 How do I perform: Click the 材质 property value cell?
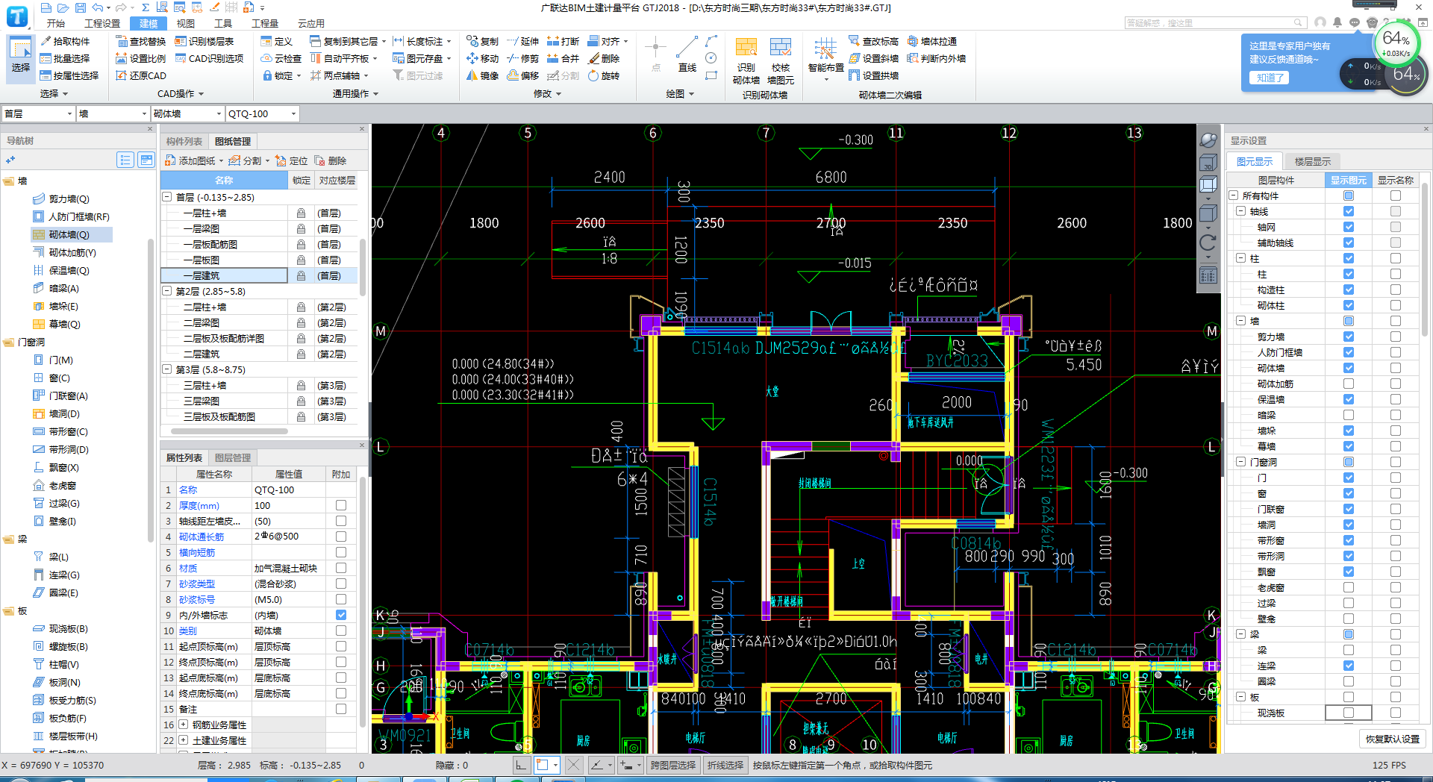click(288, 568)
